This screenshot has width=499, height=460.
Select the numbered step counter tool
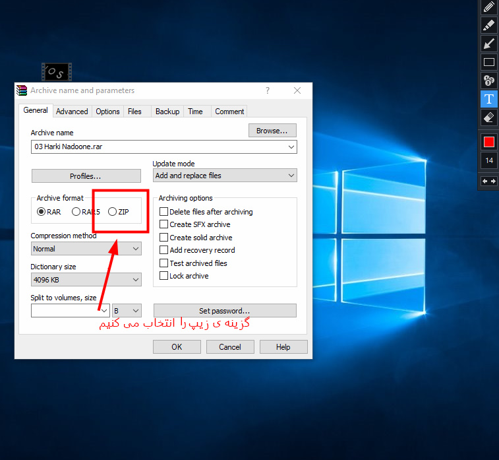[x=489, y=81]
